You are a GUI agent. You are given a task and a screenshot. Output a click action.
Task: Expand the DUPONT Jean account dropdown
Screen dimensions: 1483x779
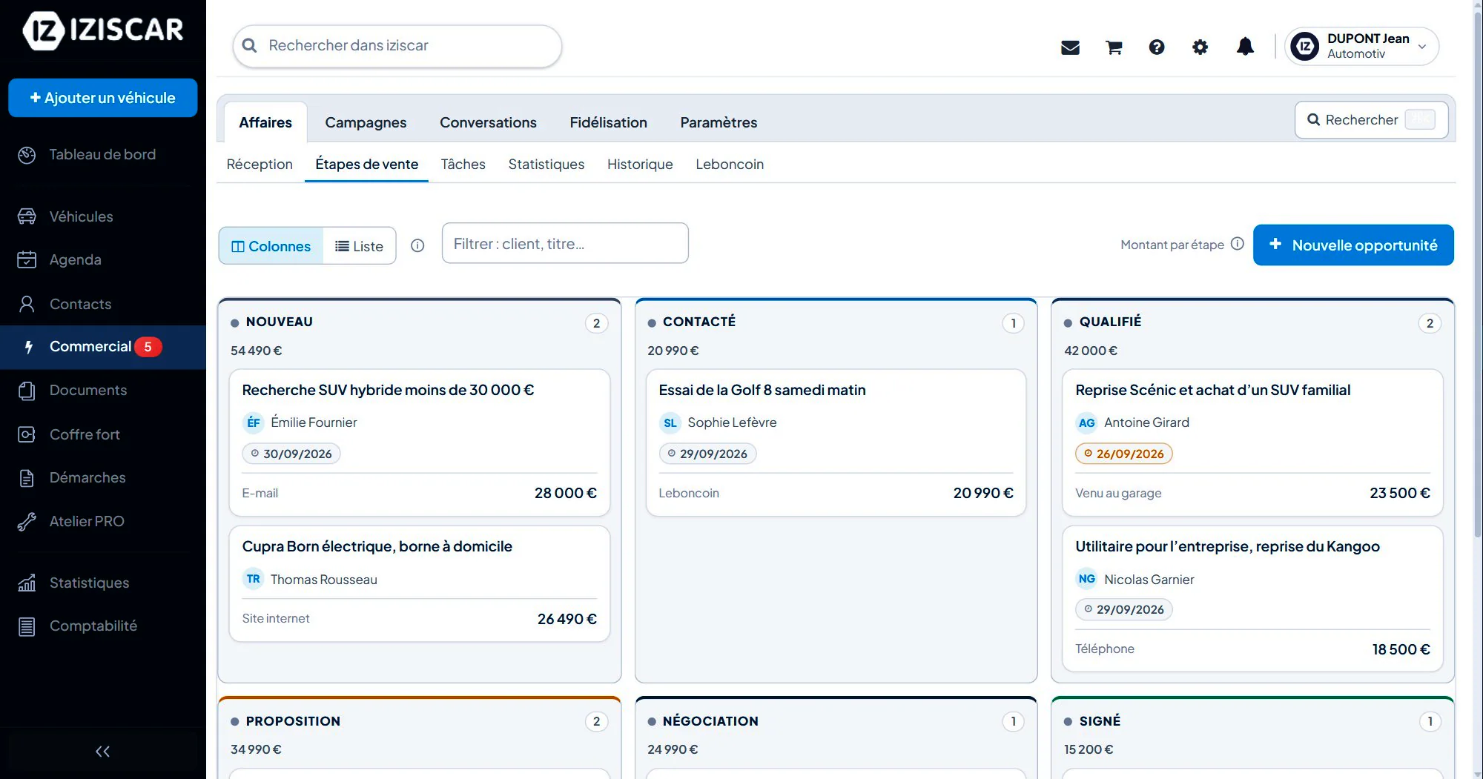pos(1361,46)
